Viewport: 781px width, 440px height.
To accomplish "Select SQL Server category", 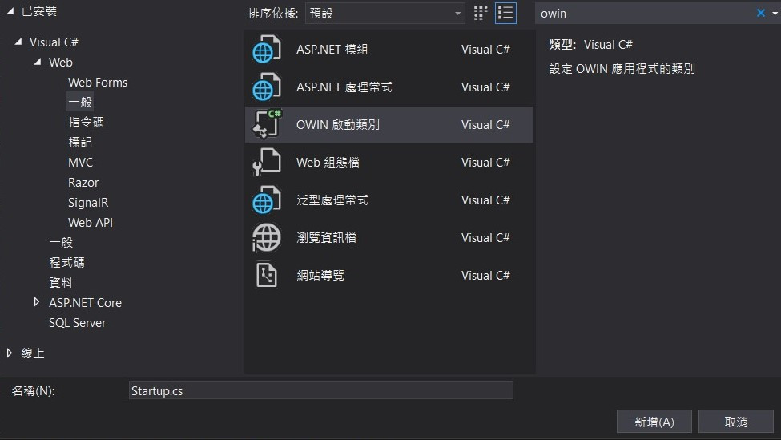I will click(x=77, y=323).
